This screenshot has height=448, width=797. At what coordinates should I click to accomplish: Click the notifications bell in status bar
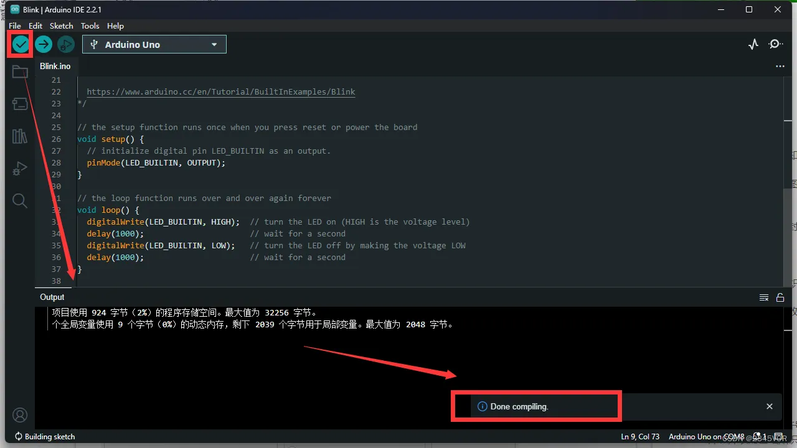[758, 437]
